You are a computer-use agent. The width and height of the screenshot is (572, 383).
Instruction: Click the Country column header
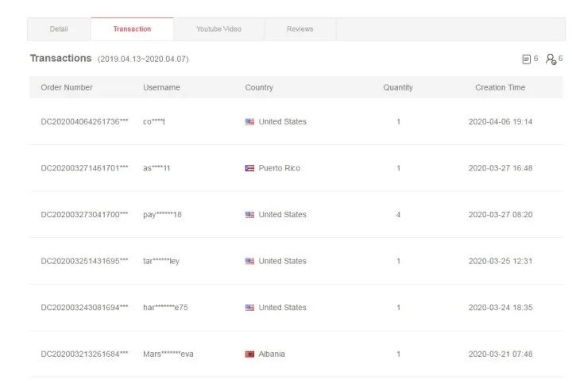pos(259,88)
